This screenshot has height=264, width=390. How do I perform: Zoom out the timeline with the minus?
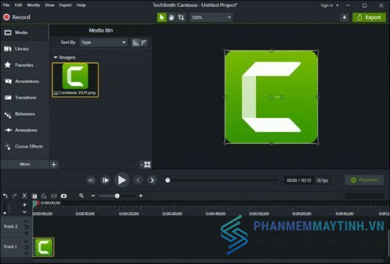click(x=93, y=196)
